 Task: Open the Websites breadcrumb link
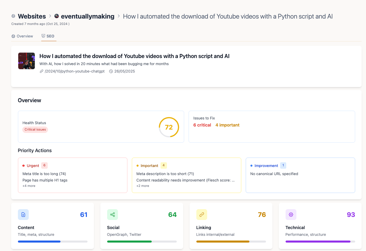[x=32, y=16]
